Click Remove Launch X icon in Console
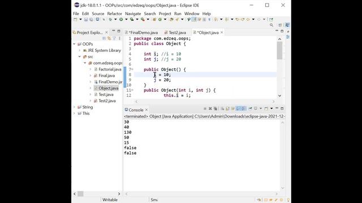Screen dimensions: 362x203 pos(210,108)
